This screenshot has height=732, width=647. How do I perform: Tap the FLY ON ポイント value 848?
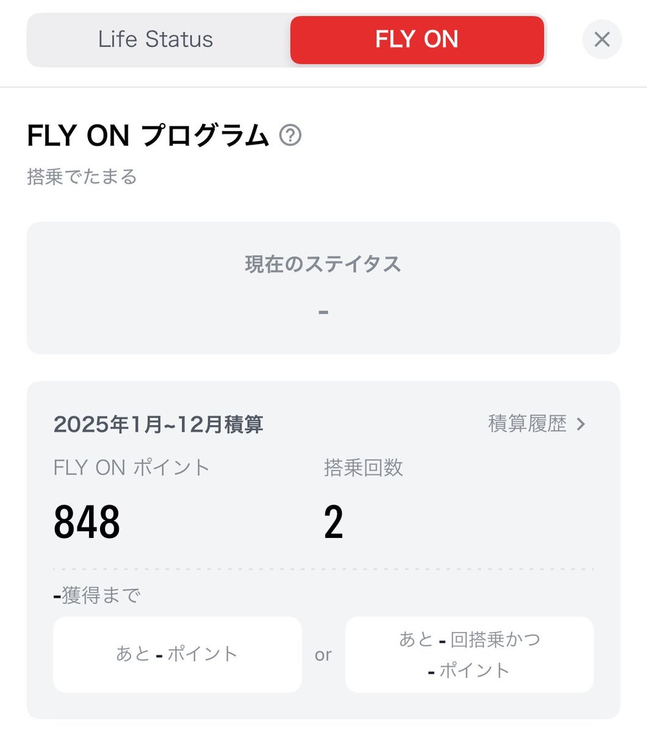point(87,522)
